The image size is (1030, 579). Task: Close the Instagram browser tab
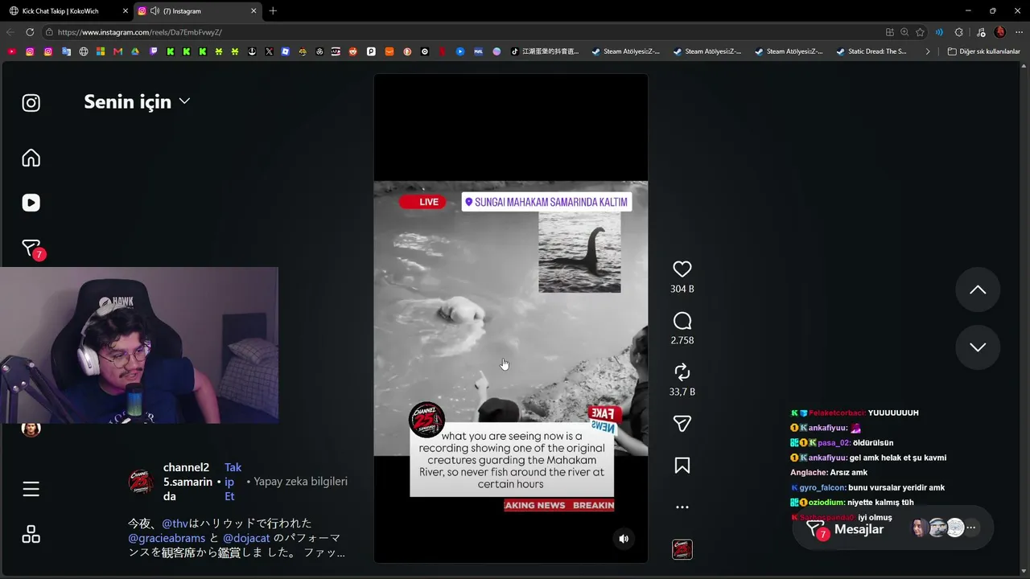pyautogui.click(x=253, y=11)
